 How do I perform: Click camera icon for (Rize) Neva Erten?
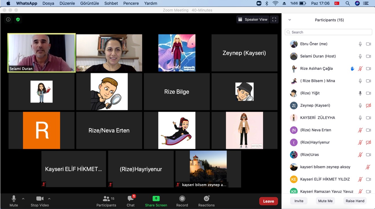[x=368, y=130]
